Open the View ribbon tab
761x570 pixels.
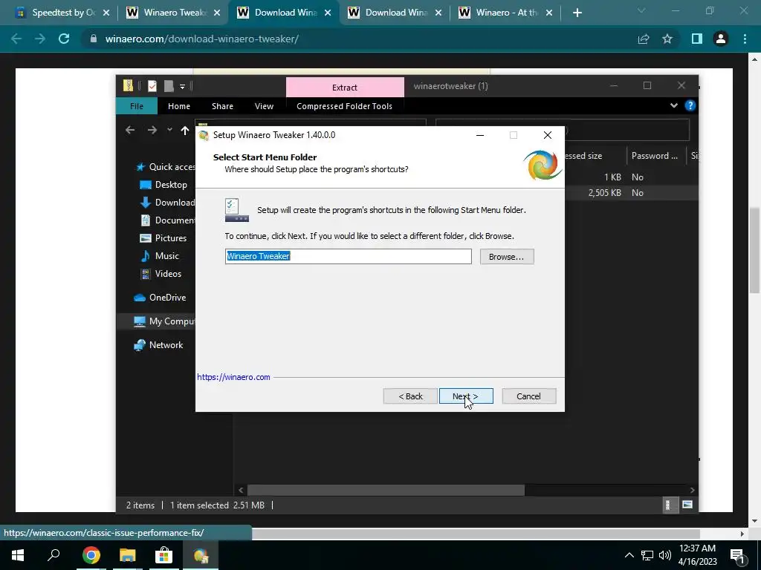(264, 106)
